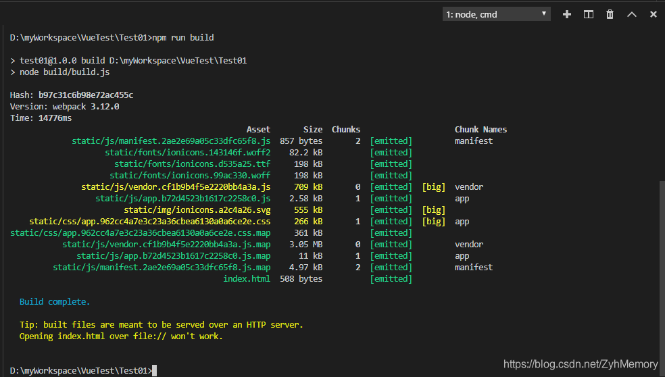Click the bottom command prompt cursor
The image size is (665, 377).
coord(154,371)
